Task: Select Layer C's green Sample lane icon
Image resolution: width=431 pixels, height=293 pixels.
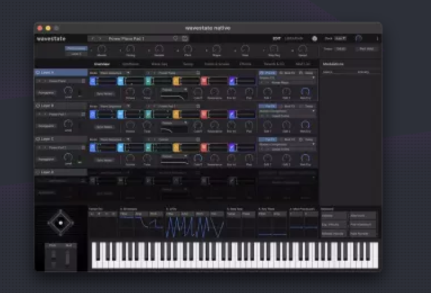Action: (x=148, y=148)
